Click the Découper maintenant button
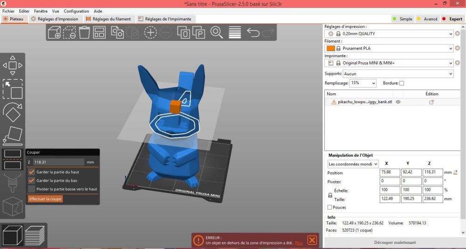The image size is (466, 249). [x=395, y=242]
